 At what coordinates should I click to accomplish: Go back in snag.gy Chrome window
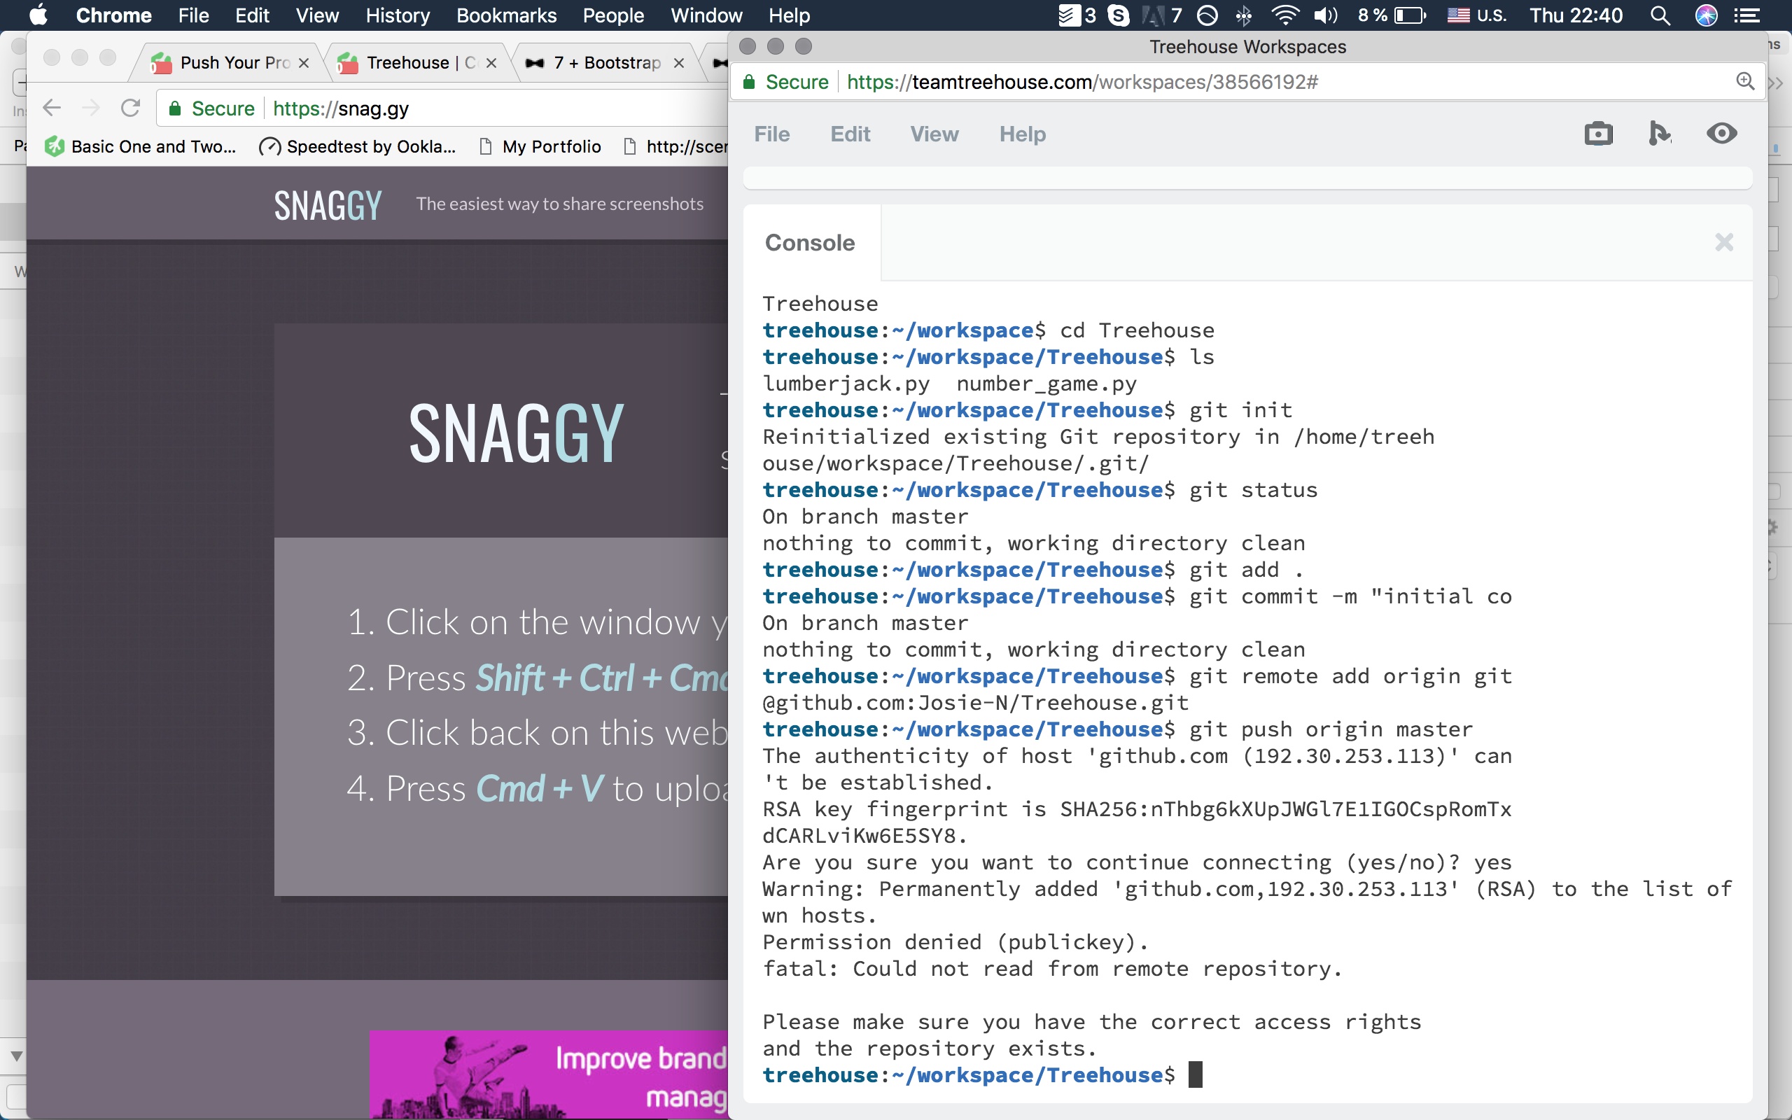(x=52, y=109)
